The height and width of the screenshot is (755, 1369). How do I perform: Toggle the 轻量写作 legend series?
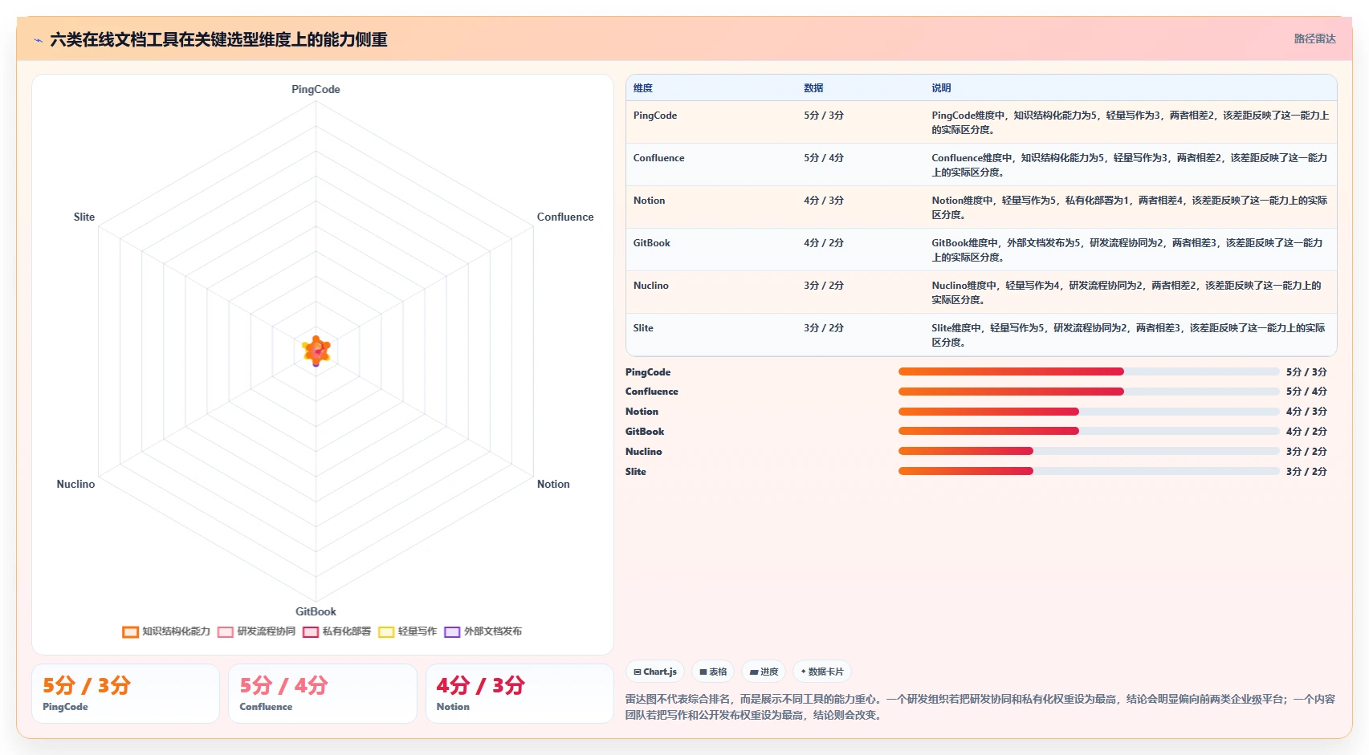[408, 631]
